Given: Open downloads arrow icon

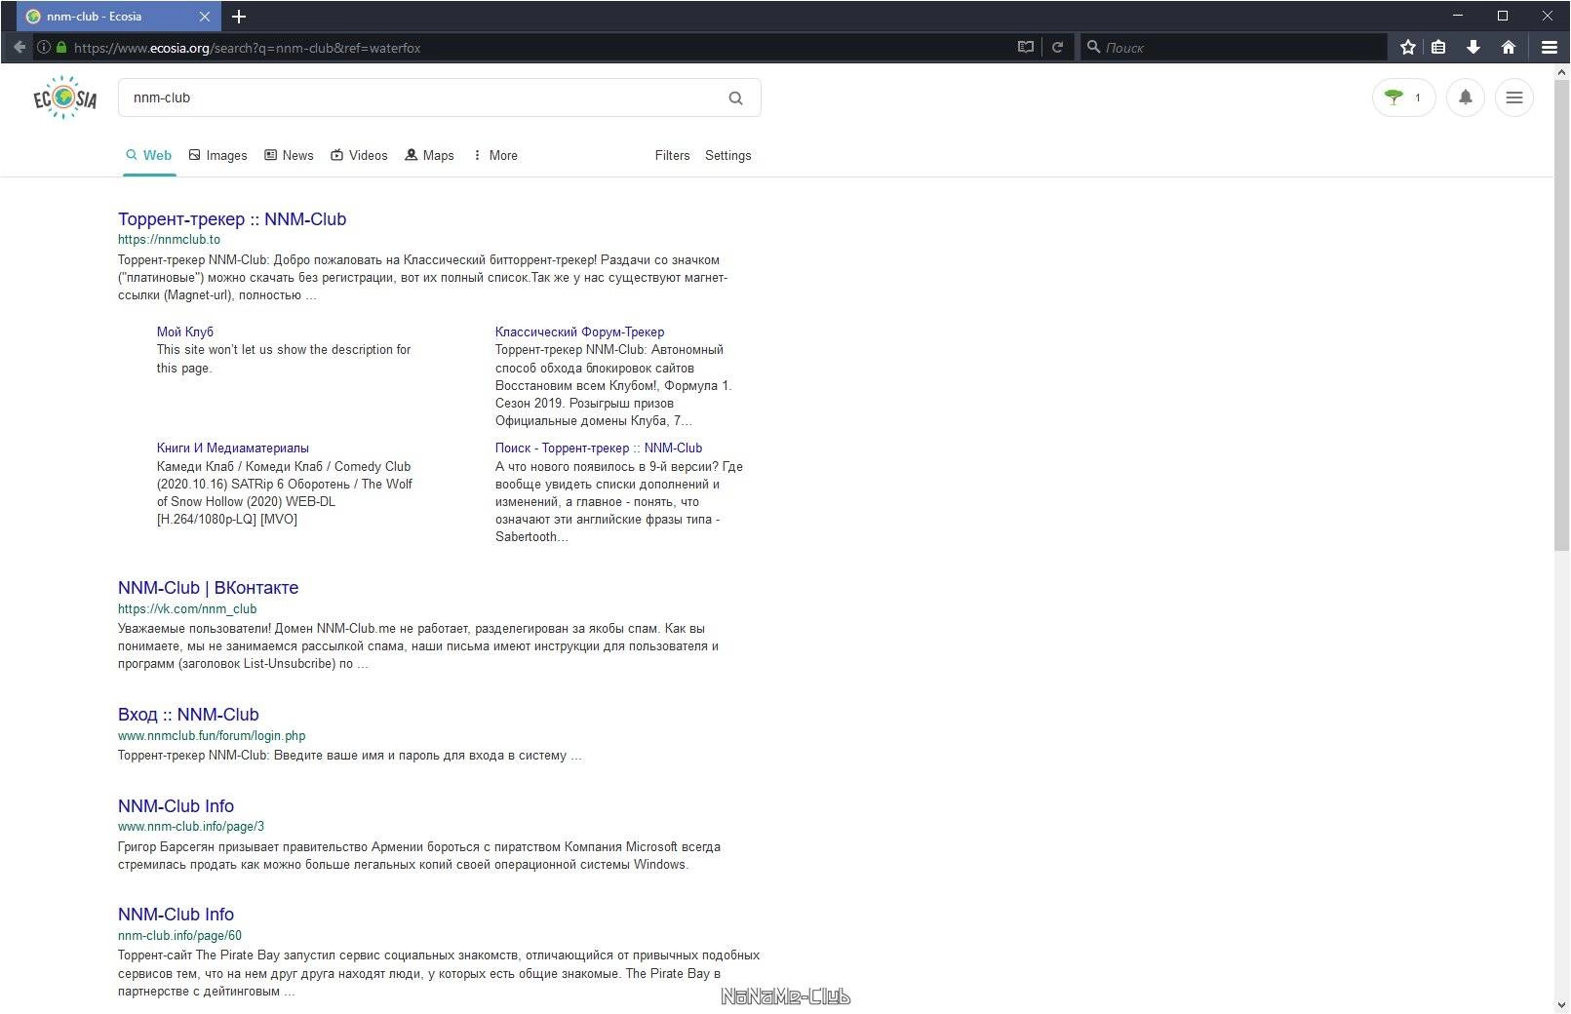Looking at the screenshot, I should click(x=1473, y=47).
